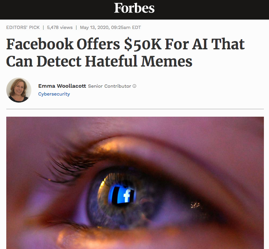The width and height of the screenshot is (269, 249).
Task: Click the "09:25am EDT" time text
Action: click(126, 27)
